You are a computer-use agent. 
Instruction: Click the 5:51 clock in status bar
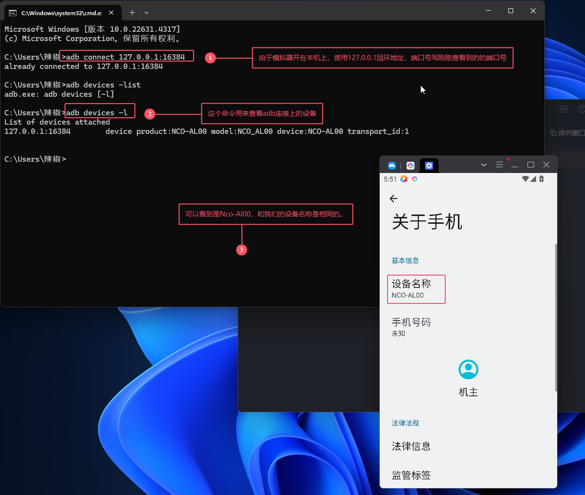[390, 179]
